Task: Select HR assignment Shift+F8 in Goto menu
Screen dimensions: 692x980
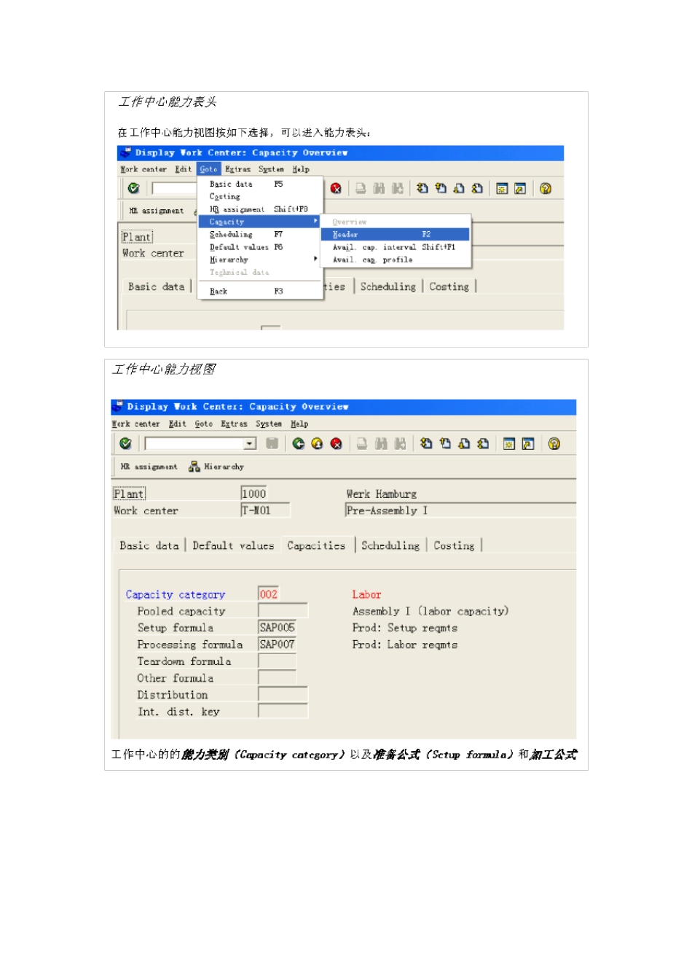Action: (x=260, y=209)
